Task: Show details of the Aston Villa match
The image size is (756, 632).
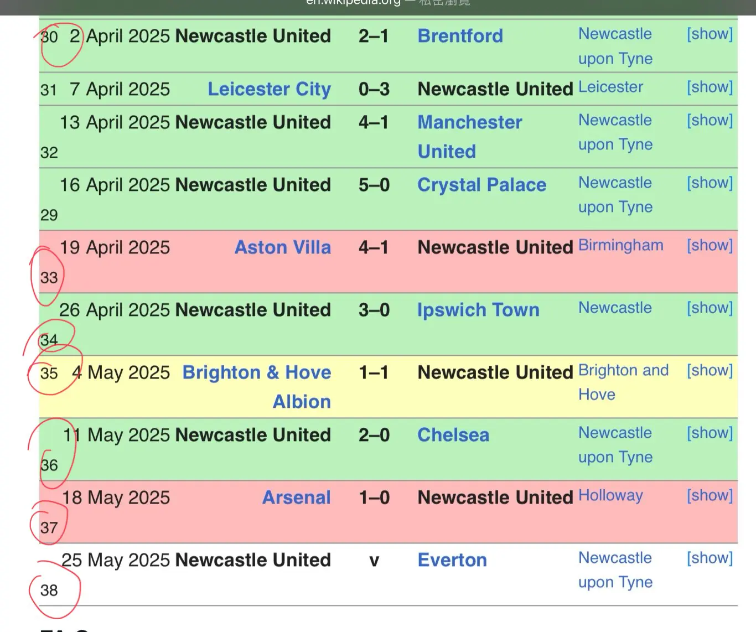Action: tap(710, 245)
